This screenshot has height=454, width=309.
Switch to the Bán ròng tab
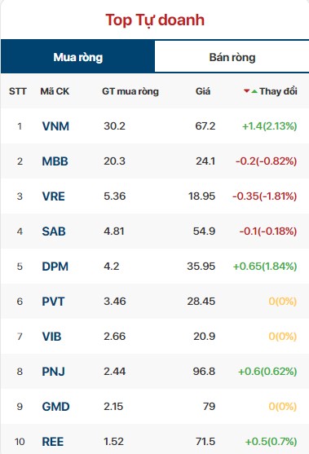click(232, 56)
